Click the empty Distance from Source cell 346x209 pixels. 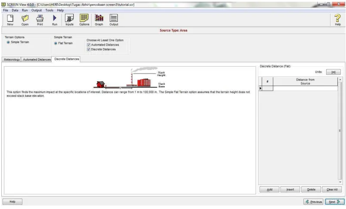point(305,88)
